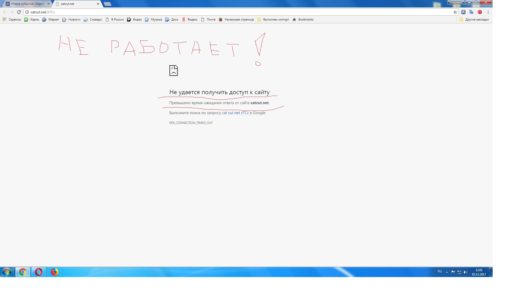Expand the Выполнен импорт bookmarks folder
The height and width of the screenshot is (295, 525).
click(x=273, y=19)
